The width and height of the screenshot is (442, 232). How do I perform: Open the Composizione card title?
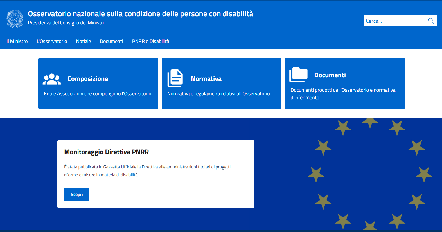pos(88,79)
